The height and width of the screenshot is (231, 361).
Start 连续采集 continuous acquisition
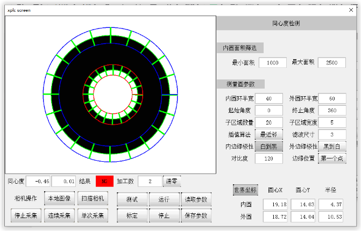tap(59, 215)
